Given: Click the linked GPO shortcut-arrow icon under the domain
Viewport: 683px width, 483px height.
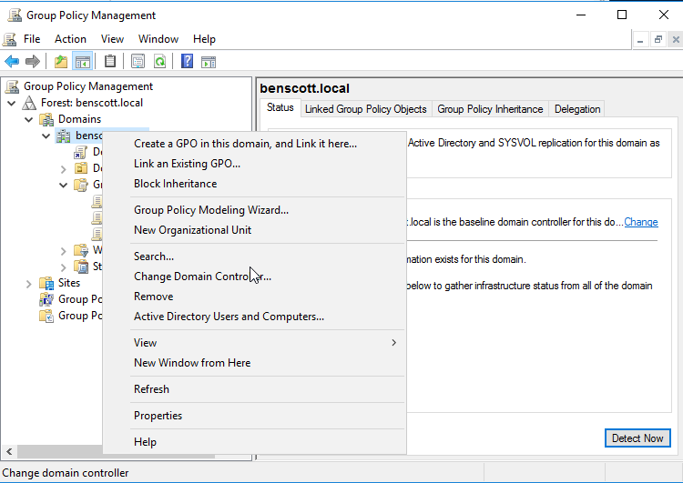Looking at the screenshot, I should tap(80, 152).
